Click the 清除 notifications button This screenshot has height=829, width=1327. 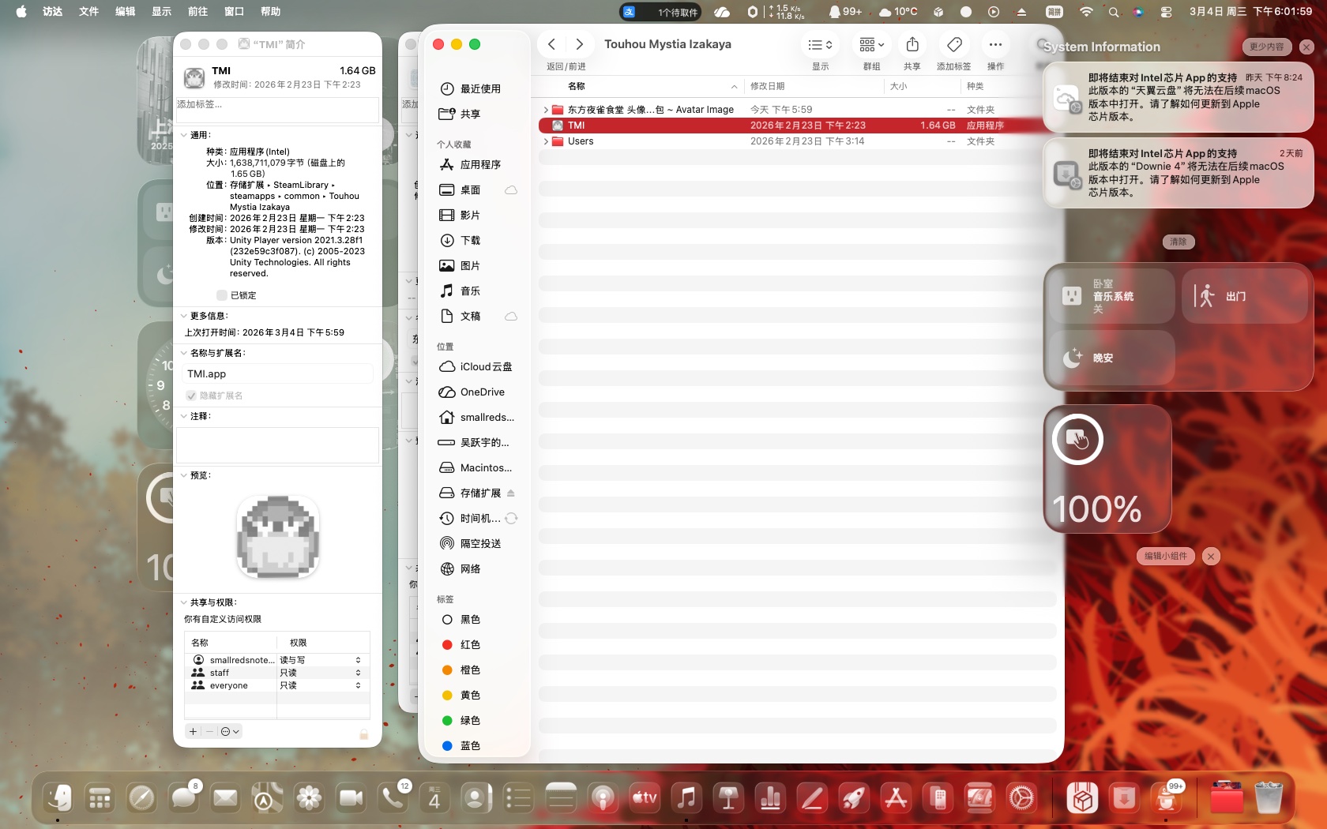pyautogui.click(x=1178, y=242)
